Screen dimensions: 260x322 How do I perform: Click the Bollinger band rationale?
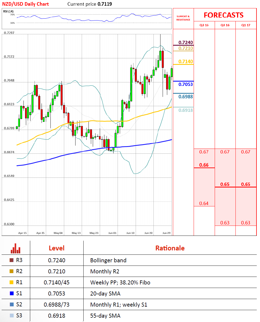tap(108, 260)
